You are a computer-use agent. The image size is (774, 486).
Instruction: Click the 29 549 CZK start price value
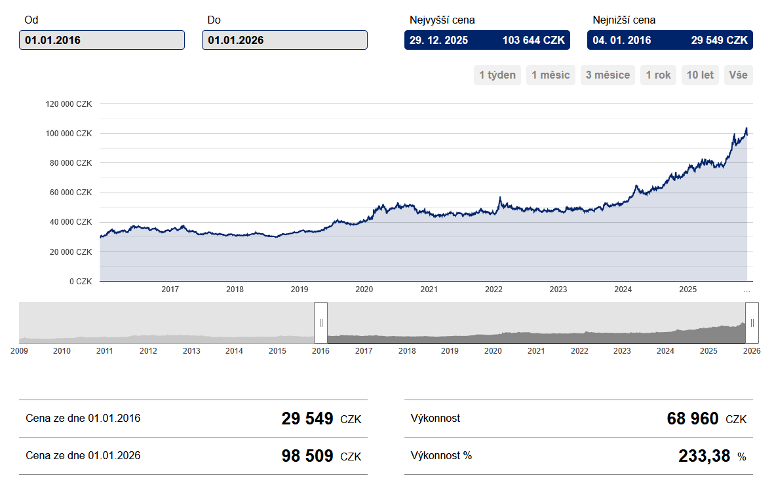pyautogui.click(x=307, y=419)
